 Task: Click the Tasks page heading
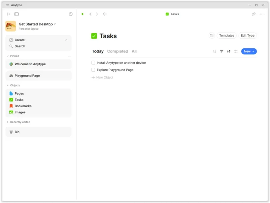[x=108, y=36]
